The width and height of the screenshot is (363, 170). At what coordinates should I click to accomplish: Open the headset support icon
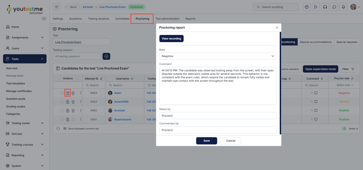click(x=325, y=7)
